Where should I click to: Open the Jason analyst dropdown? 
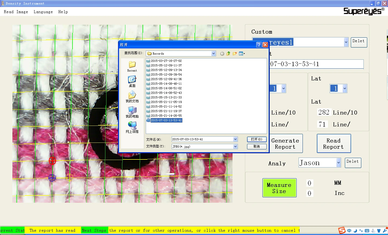pyautogui.click(x=338, y=163)
